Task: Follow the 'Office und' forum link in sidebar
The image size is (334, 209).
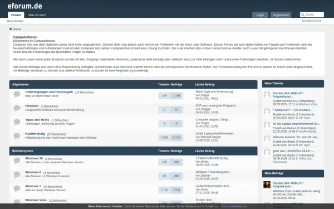Action: [292, 161]
